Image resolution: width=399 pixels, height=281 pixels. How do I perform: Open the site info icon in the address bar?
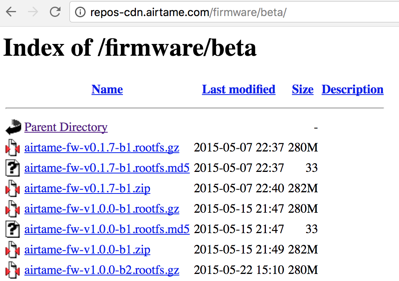coord(80,12)
